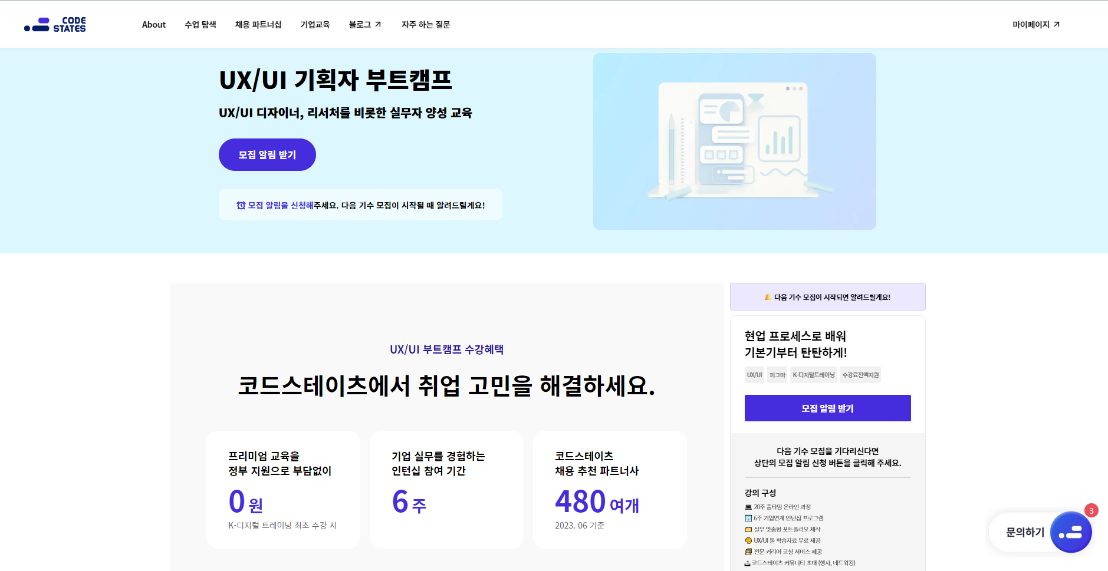Click UX/UI 부트캠프 수강혜택 subtitle
This screenshot has width=1108, height=571.
[x=446, y=349]
